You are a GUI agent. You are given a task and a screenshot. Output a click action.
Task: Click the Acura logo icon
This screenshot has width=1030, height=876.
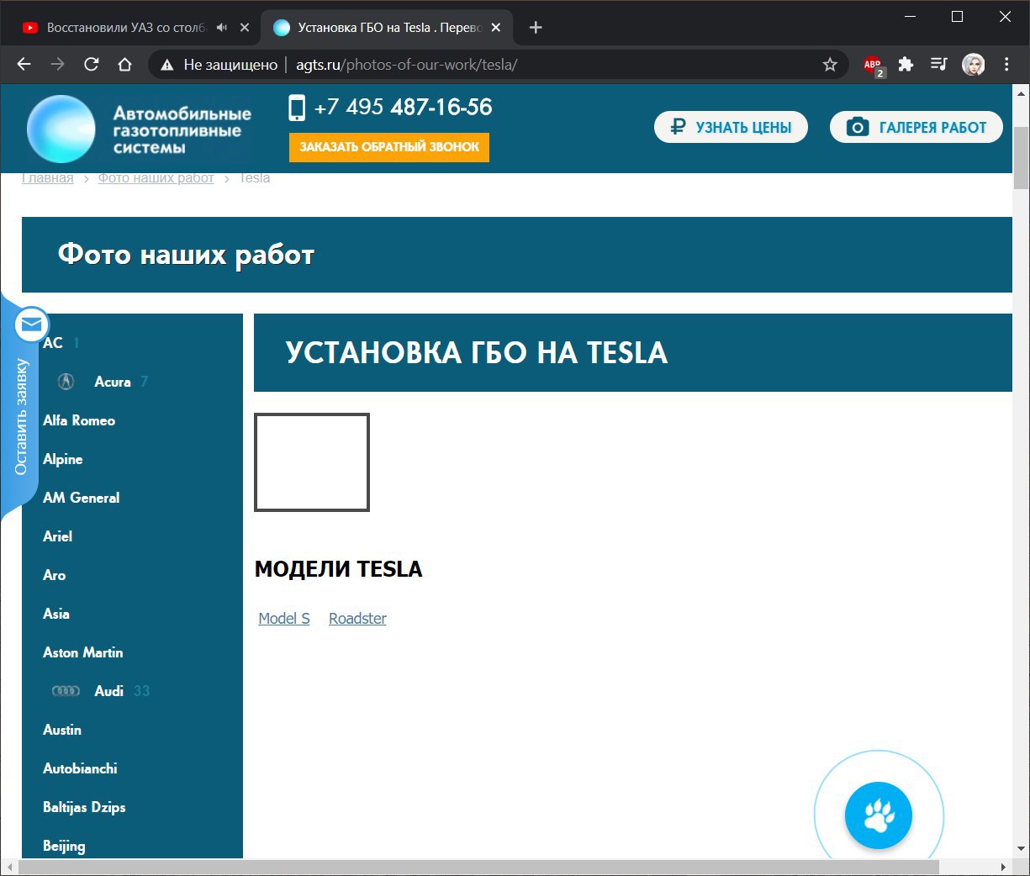(66, 382)
